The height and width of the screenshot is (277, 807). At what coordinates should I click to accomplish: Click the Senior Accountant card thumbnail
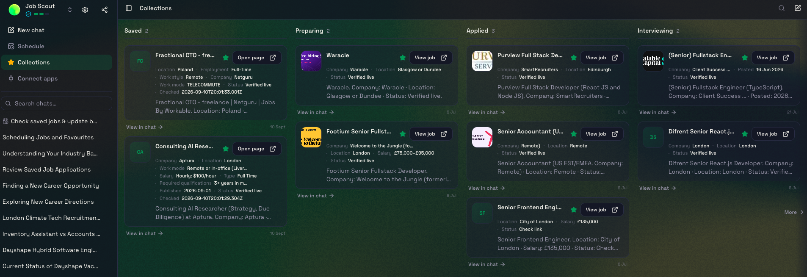(482, 137)
